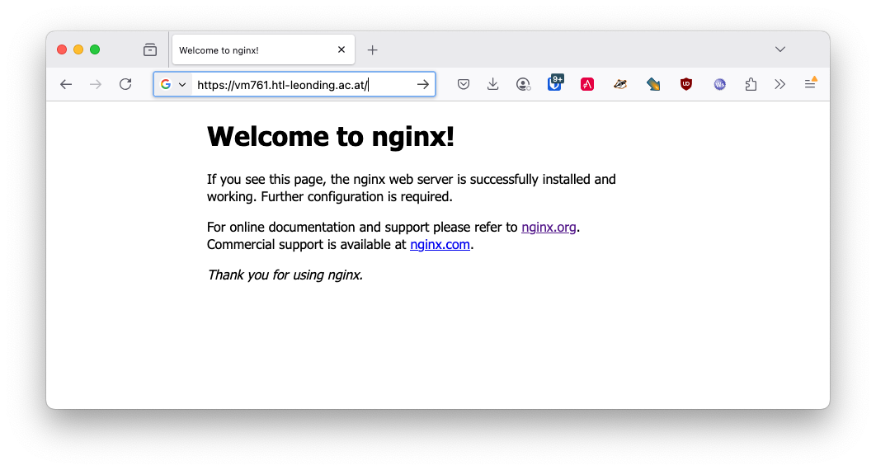Open the uBlock Origin shield icon
The height and width of the screenshot is (470, 876).
tap(686, 84)
